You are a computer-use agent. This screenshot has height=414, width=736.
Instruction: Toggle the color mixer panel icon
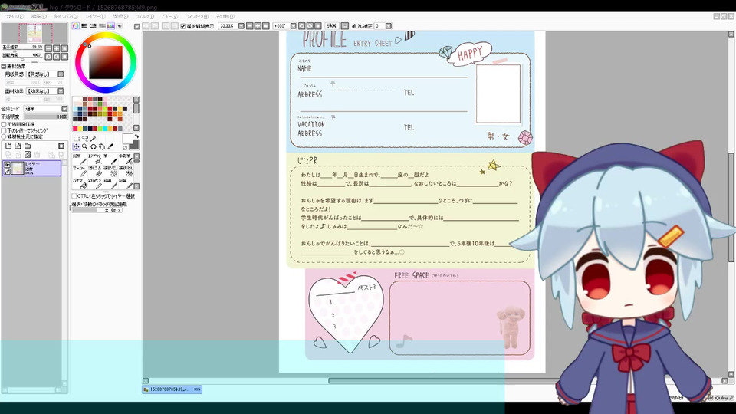(102, 26)
